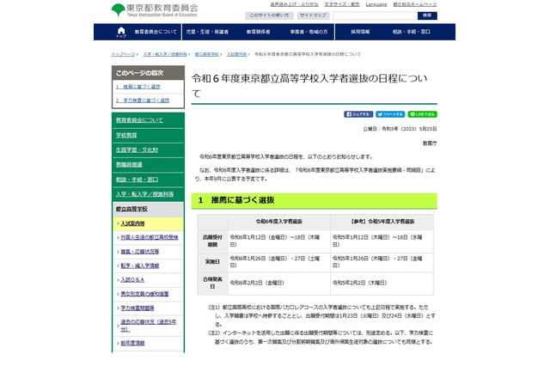Go to トップページ in the breadcrumb

pos(123,54)
